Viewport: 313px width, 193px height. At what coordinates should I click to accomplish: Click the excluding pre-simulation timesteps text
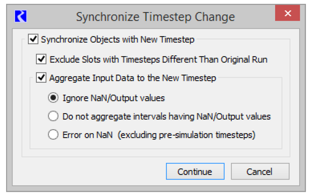(187, 135)
